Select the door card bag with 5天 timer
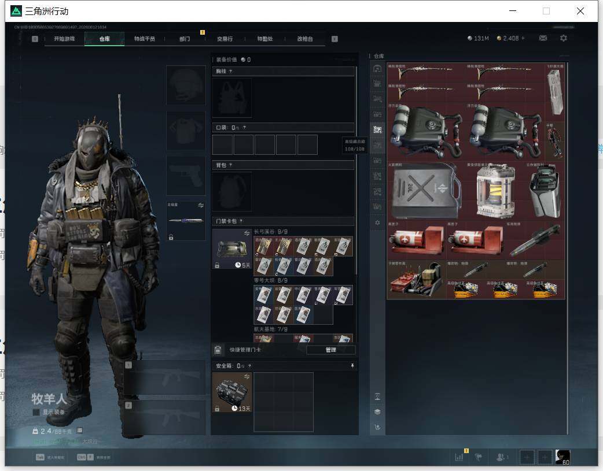Screen dimensions: 603x471 click(x=232, y=249)
